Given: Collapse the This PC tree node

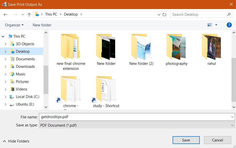Looking at the screenshot, I should tap(3, 36).
